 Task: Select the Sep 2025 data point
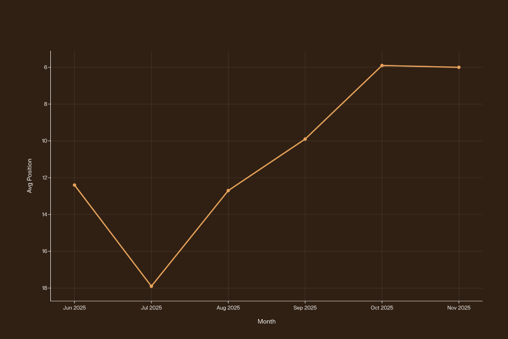[305, 139]
